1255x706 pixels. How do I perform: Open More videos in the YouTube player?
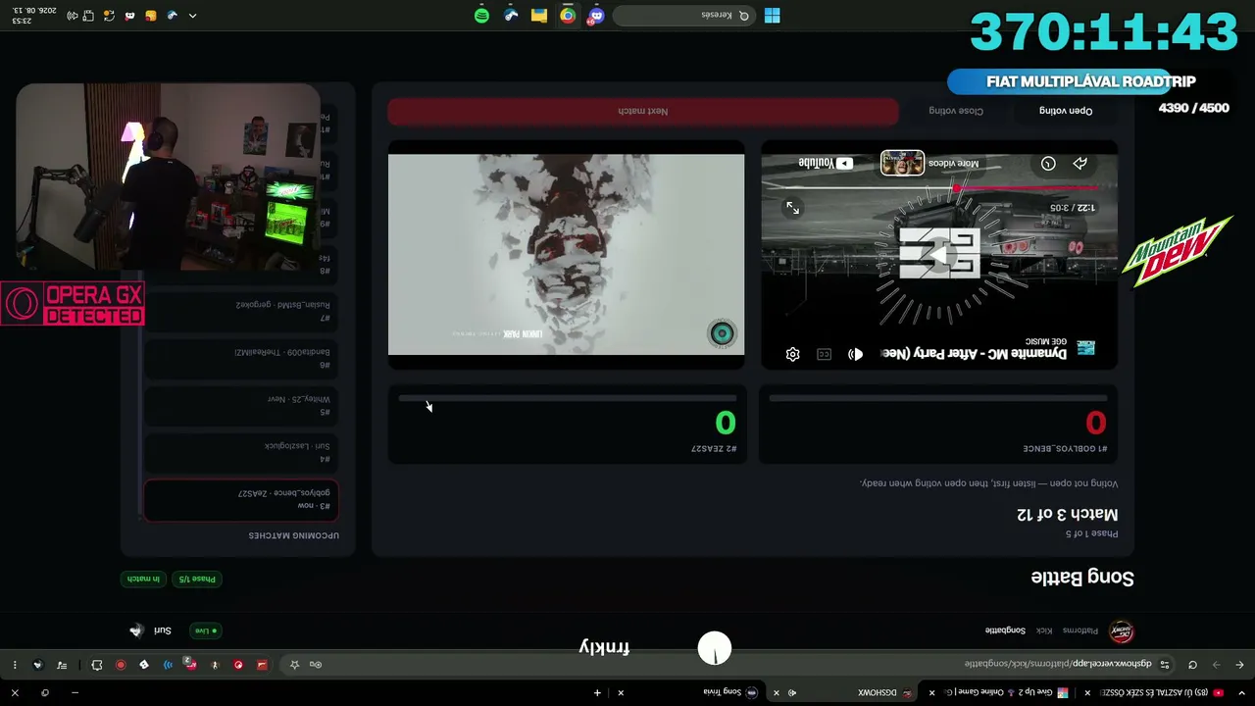click(929, 164)
